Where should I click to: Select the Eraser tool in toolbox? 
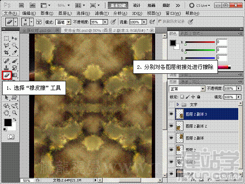tap(7, 75)
